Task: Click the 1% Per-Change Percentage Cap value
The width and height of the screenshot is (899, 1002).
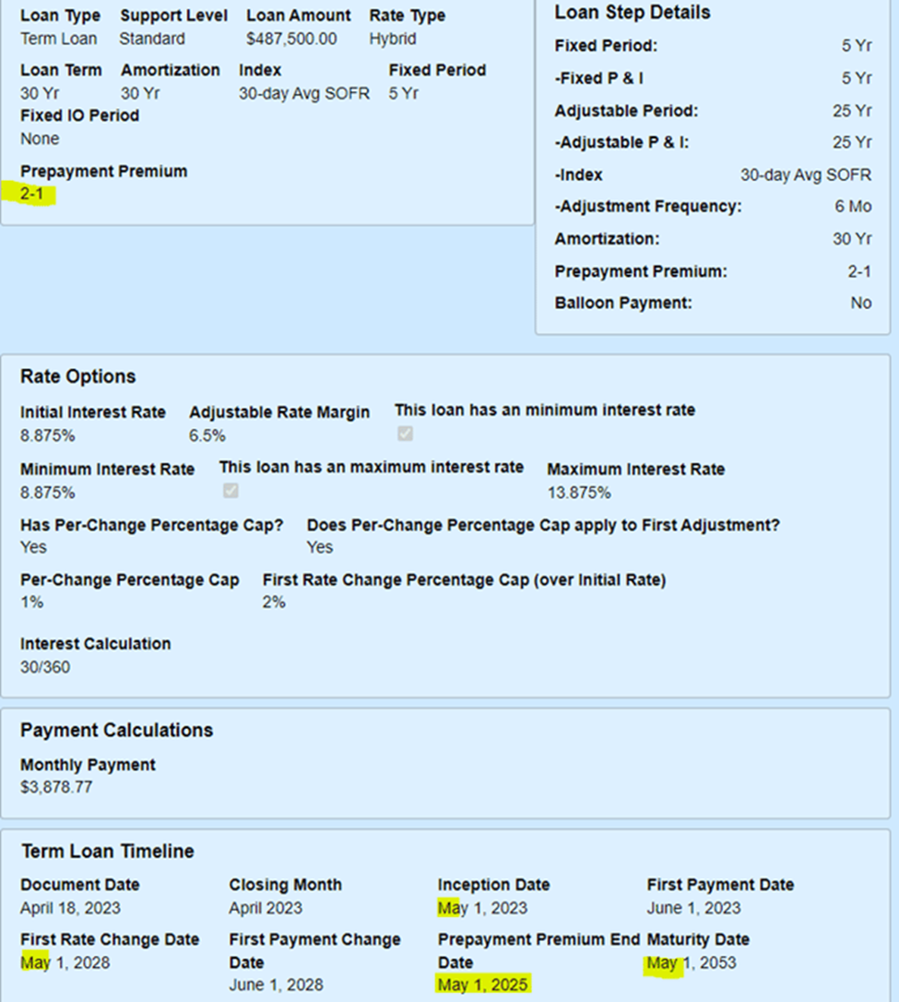Action: [32, 602]
